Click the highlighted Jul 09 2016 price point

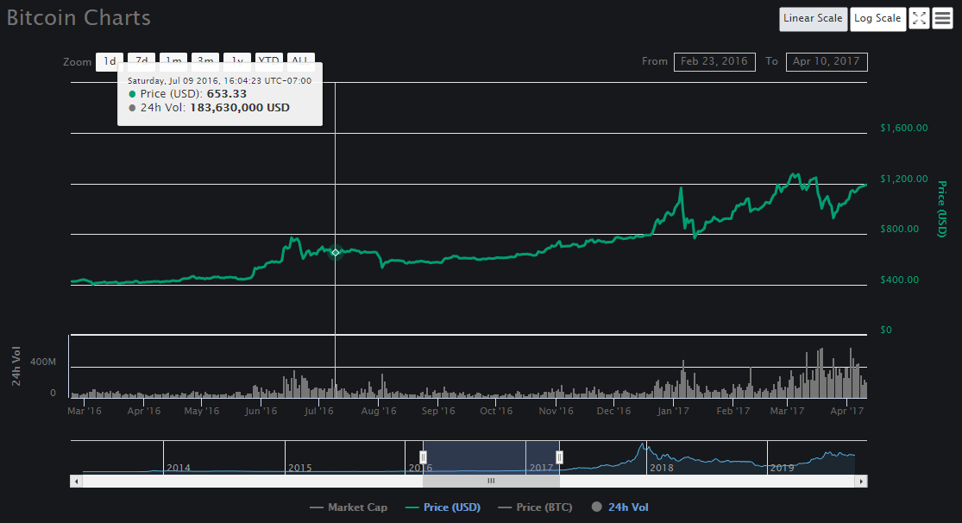click(x=335, y=252)
